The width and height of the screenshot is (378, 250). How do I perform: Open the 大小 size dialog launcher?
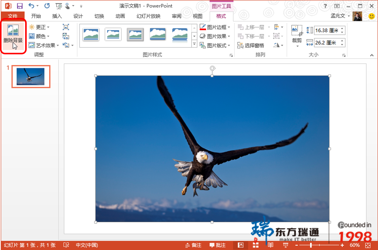click(x=344, y=55)
